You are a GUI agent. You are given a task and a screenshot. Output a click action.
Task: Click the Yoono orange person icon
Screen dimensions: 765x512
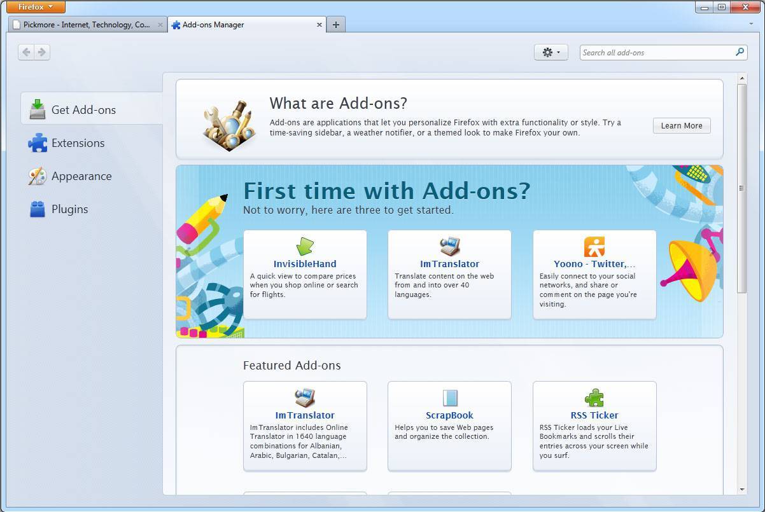point(594,246)
